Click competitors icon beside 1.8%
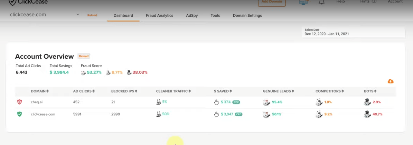The image size is (413, 145). click(x=319, y=102)
